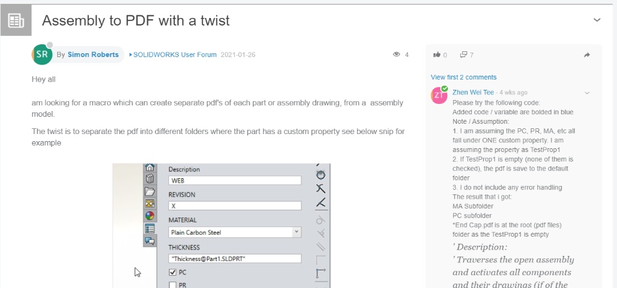Click the Description field containing WEB
Screen dimensions: 617x288
235,180
